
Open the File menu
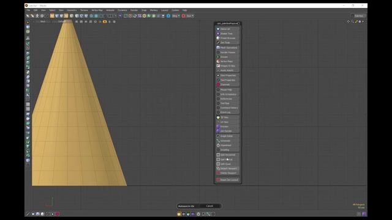[x=28, y=10]
